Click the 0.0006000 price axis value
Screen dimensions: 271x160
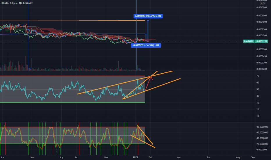261,16
